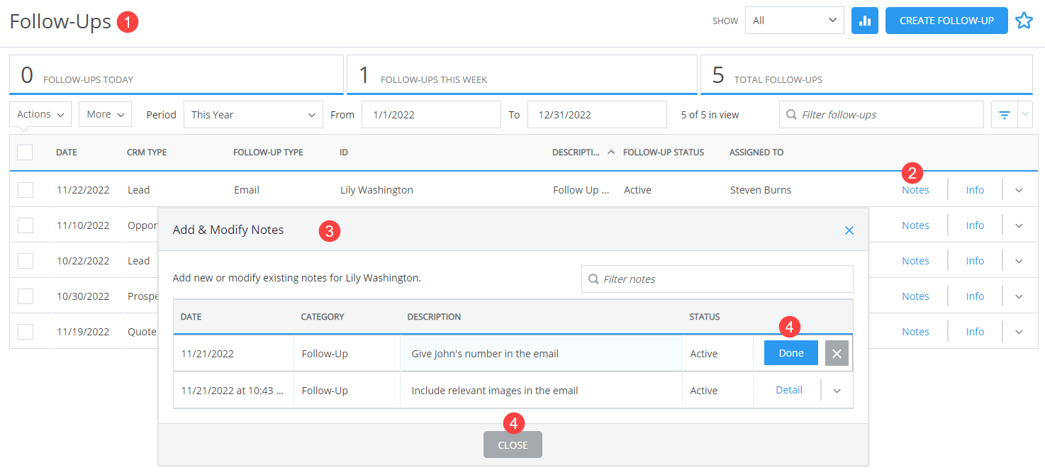Open Info for Lily Washington row
Image resolution: width=1045 pixels, height=475 pixels.
975,190
